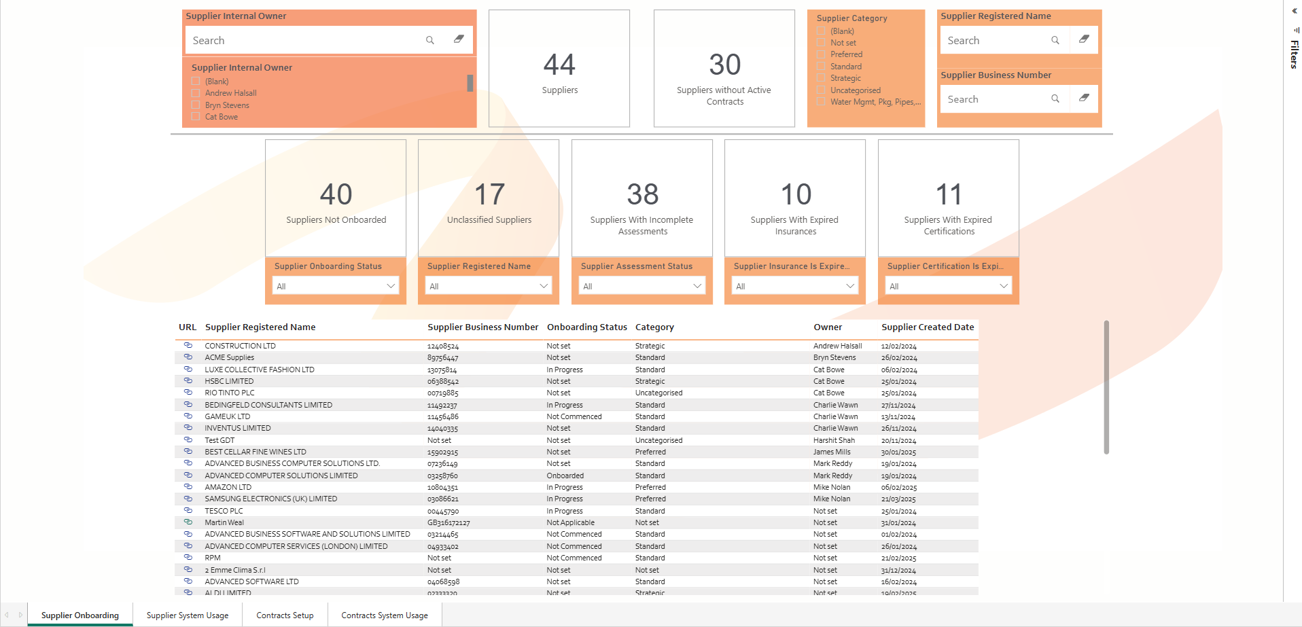Check the Andrew Halsall owner checkbox
1302x627 pixels.
click(196, 93)
